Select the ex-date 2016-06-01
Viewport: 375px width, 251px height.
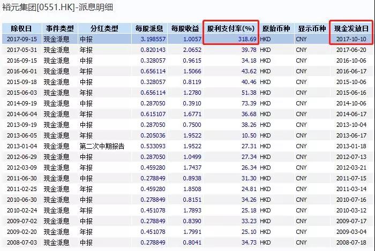[22, 71]
